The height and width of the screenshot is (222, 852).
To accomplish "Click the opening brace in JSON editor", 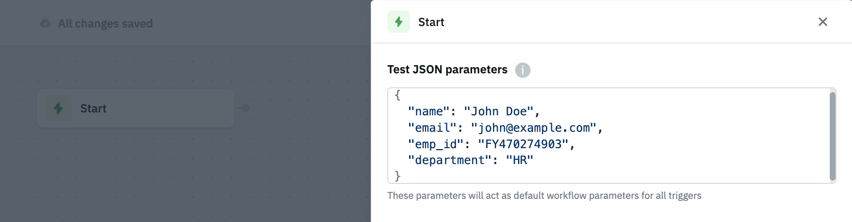I will (x=397, y=95).
